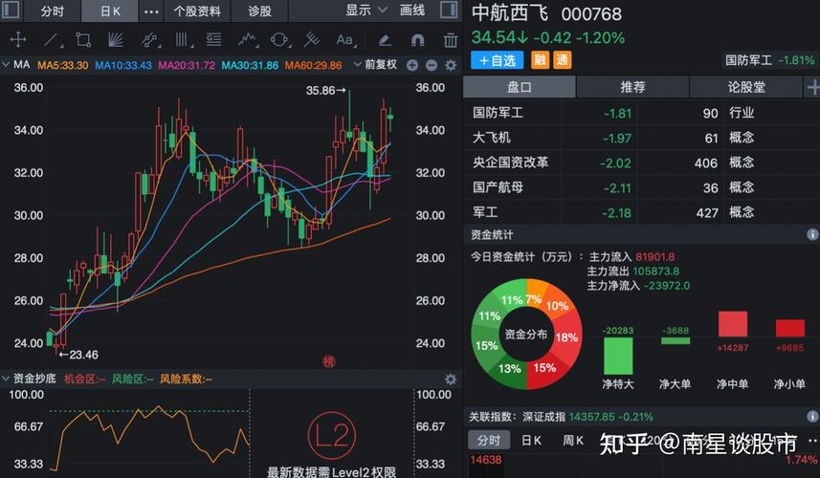Select the rectangle shape tool

coord(83,40)
